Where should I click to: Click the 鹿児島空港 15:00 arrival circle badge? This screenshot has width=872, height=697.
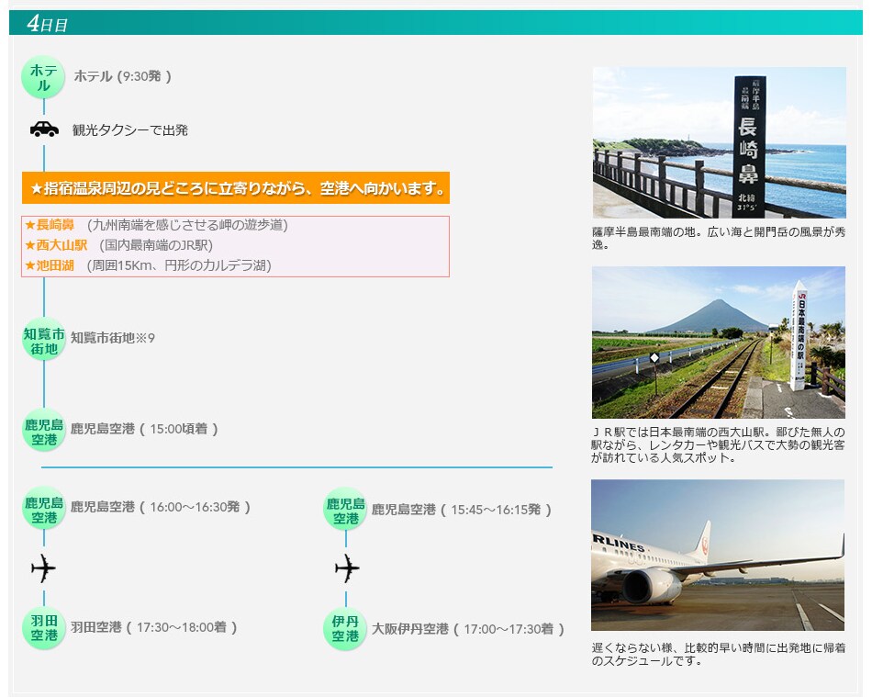pos(43,431)
